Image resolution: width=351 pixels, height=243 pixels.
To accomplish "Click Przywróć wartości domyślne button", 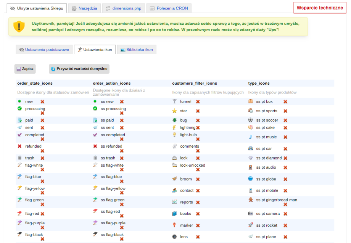I will tap(79, 69).
